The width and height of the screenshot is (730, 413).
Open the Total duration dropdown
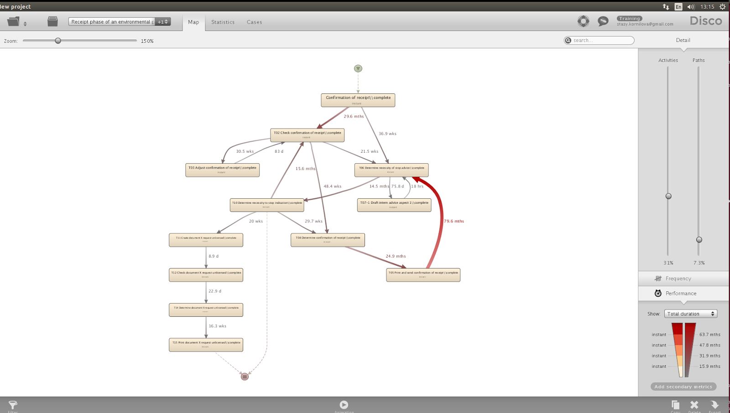pyautogui.click(x=691, y=314)
